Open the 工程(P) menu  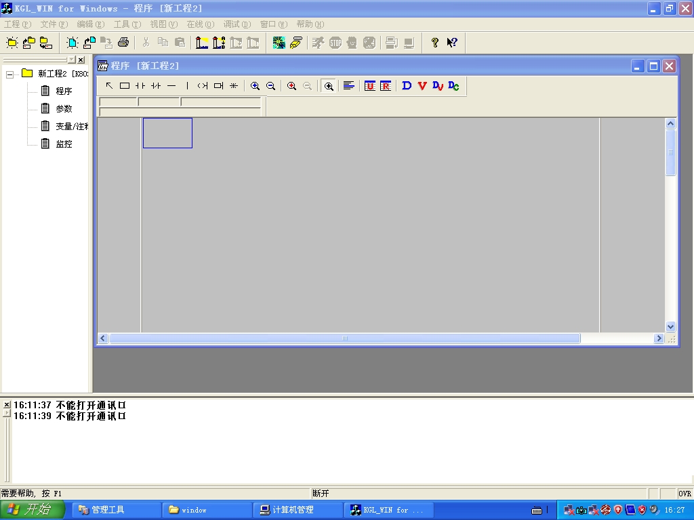pyautogui.click(x=18, y=24)
